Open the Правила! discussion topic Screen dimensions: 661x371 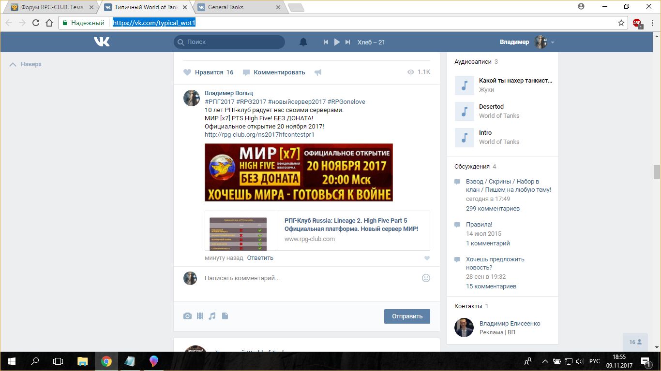click(x=479, y=225)
